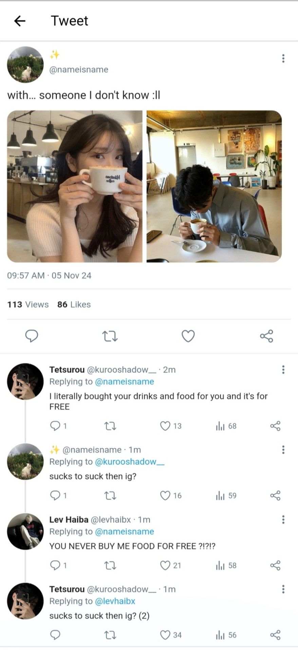Open options menu on Tetsurou's first reply
Screen dimensions: 298x653
click(283, 370)
